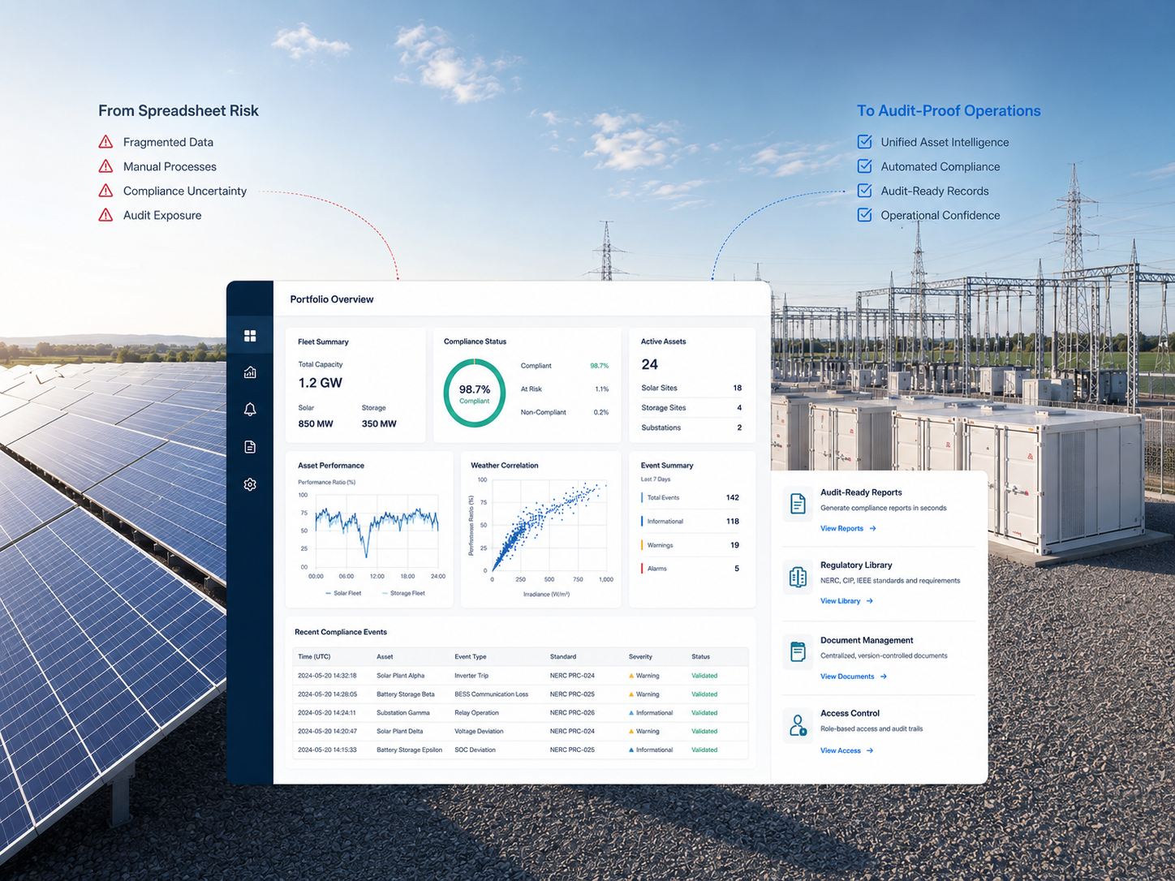
Task: Click the severity triangle in the Inverter Trip row
Action: point(631,676)
